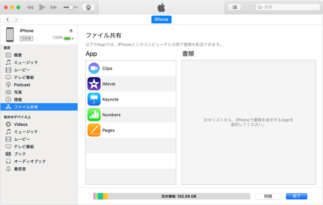Select the iMovie app icon
This screenshot has height=205, width=323.
[94, 84]
